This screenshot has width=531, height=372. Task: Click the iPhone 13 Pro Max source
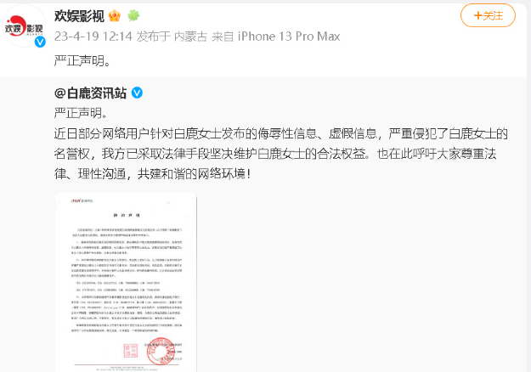pyautogui.click(x=289, y=37)
